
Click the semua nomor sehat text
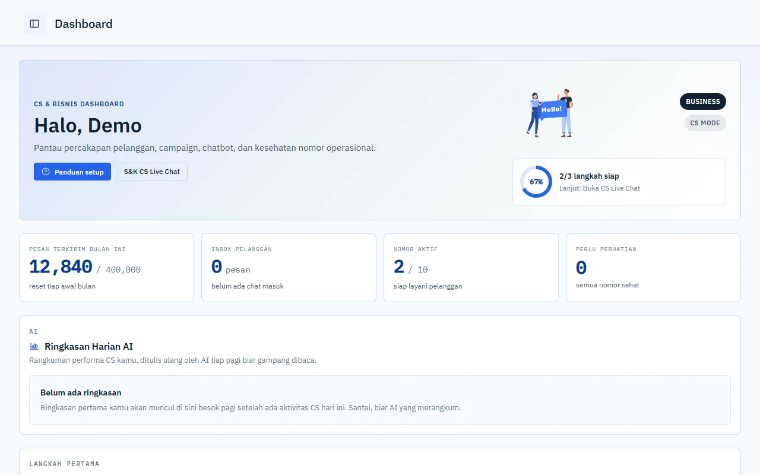607,285
